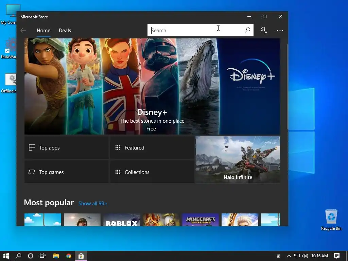This screenshot has width=348, height=261.
Task: Click the Featured dots grid icon
Action: (x=118, y=147)
